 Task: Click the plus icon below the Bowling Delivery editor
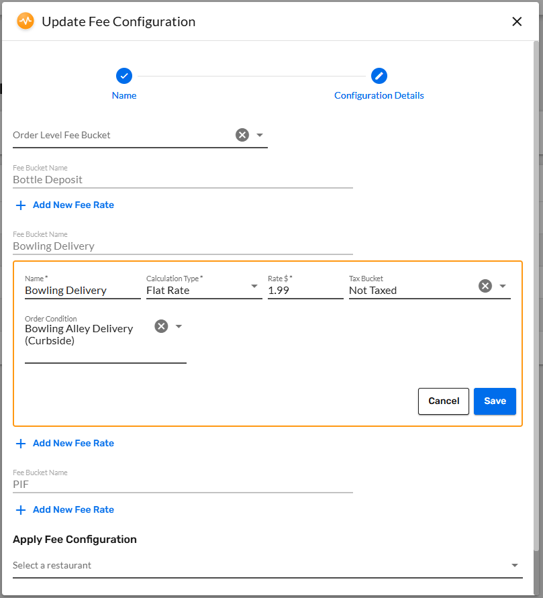click(x=21, y=443)
